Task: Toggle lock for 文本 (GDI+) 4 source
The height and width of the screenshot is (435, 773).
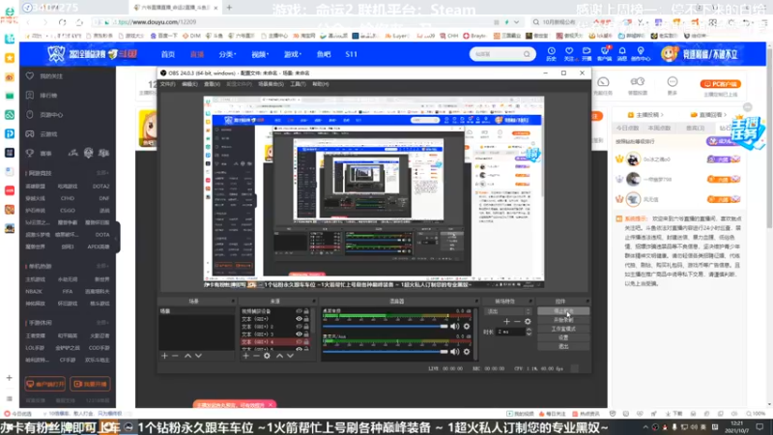Action: tap(306, 342)
